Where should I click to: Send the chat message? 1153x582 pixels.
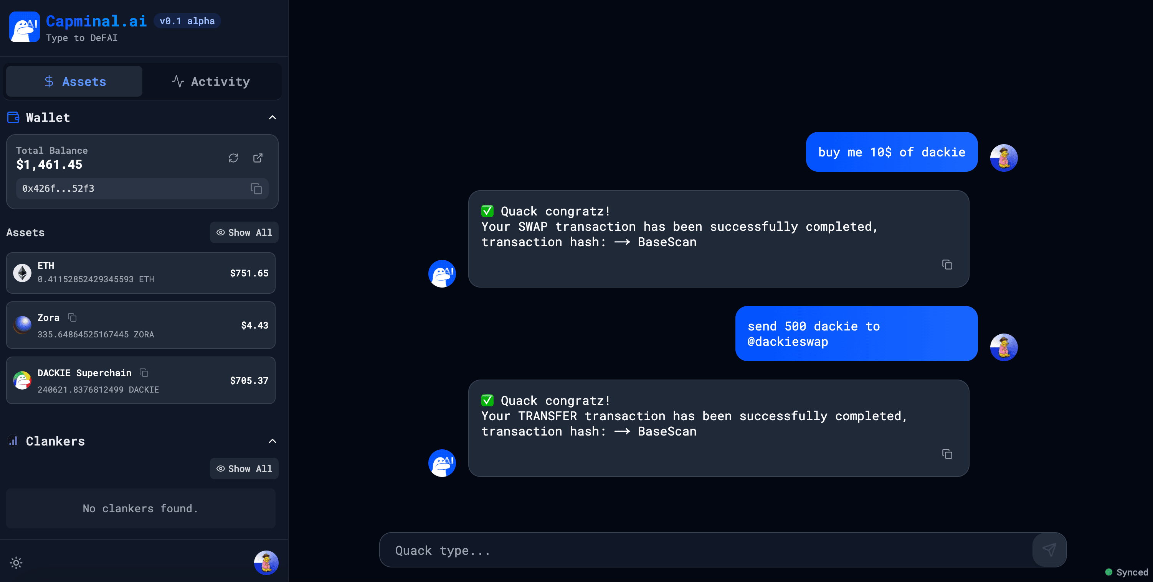1049,549
